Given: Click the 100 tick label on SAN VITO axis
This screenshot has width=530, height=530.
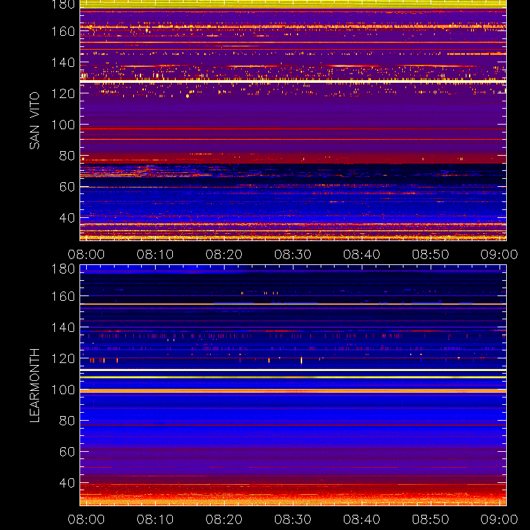Looking at the screenshot, I should (63, 125).
